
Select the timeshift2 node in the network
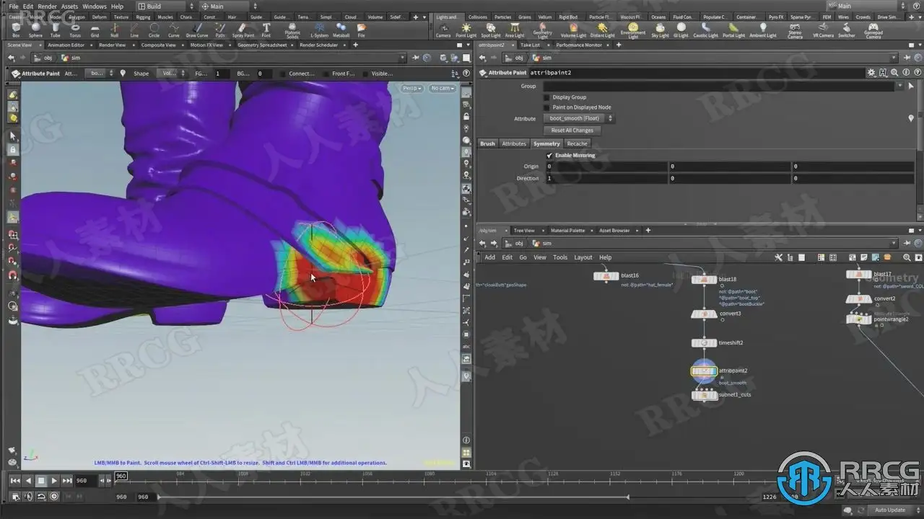pyautogui.click(x=704, y=343)
